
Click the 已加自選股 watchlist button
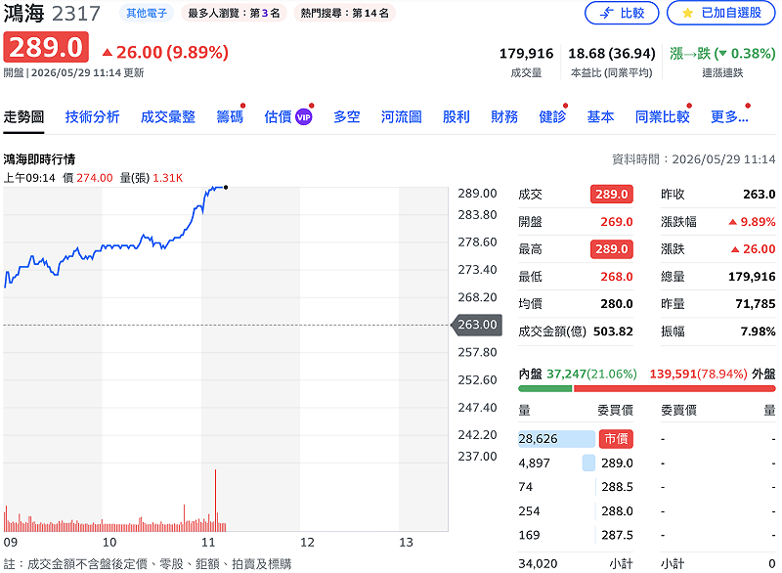[720, 13]
